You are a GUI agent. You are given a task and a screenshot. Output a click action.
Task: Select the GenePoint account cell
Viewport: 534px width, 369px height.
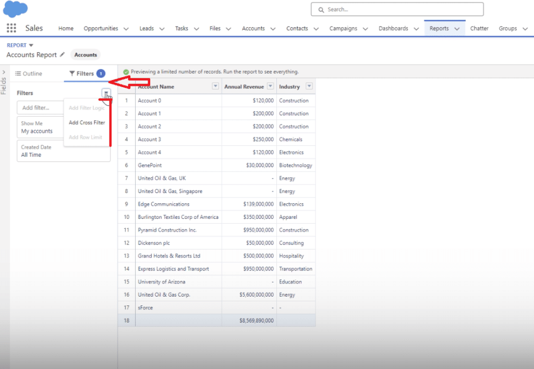tap(178, 165)
